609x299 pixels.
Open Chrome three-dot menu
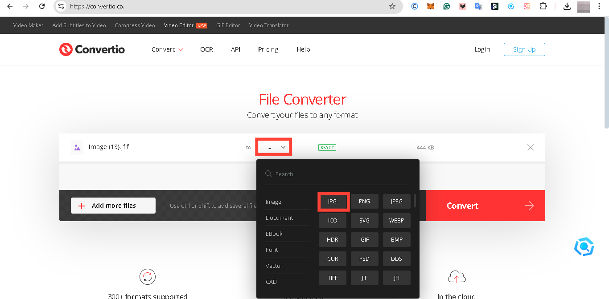click(x=599, y=6)
